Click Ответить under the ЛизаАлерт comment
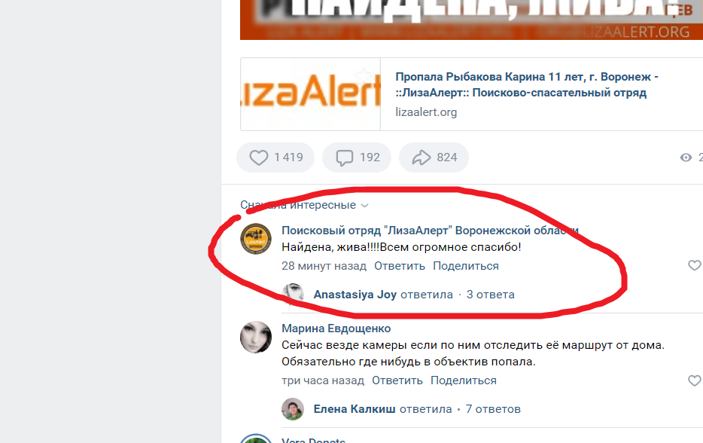This screenshot has width=703, height=443. click(400, 266)
